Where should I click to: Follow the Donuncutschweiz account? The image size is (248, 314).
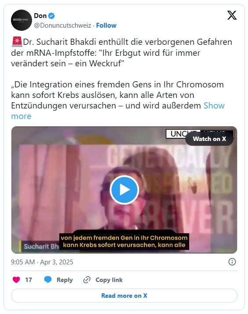106,25
